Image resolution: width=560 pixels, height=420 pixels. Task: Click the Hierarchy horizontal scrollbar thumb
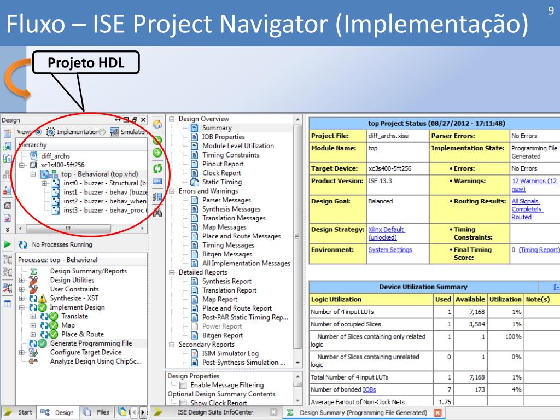coord(68,228)
